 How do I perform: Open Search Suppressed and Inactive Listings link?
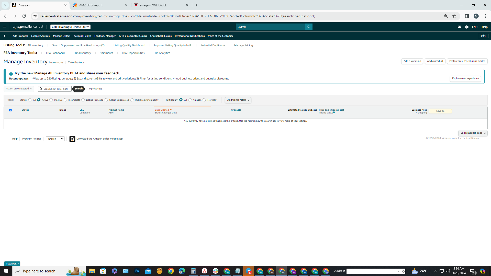point(78,45)
